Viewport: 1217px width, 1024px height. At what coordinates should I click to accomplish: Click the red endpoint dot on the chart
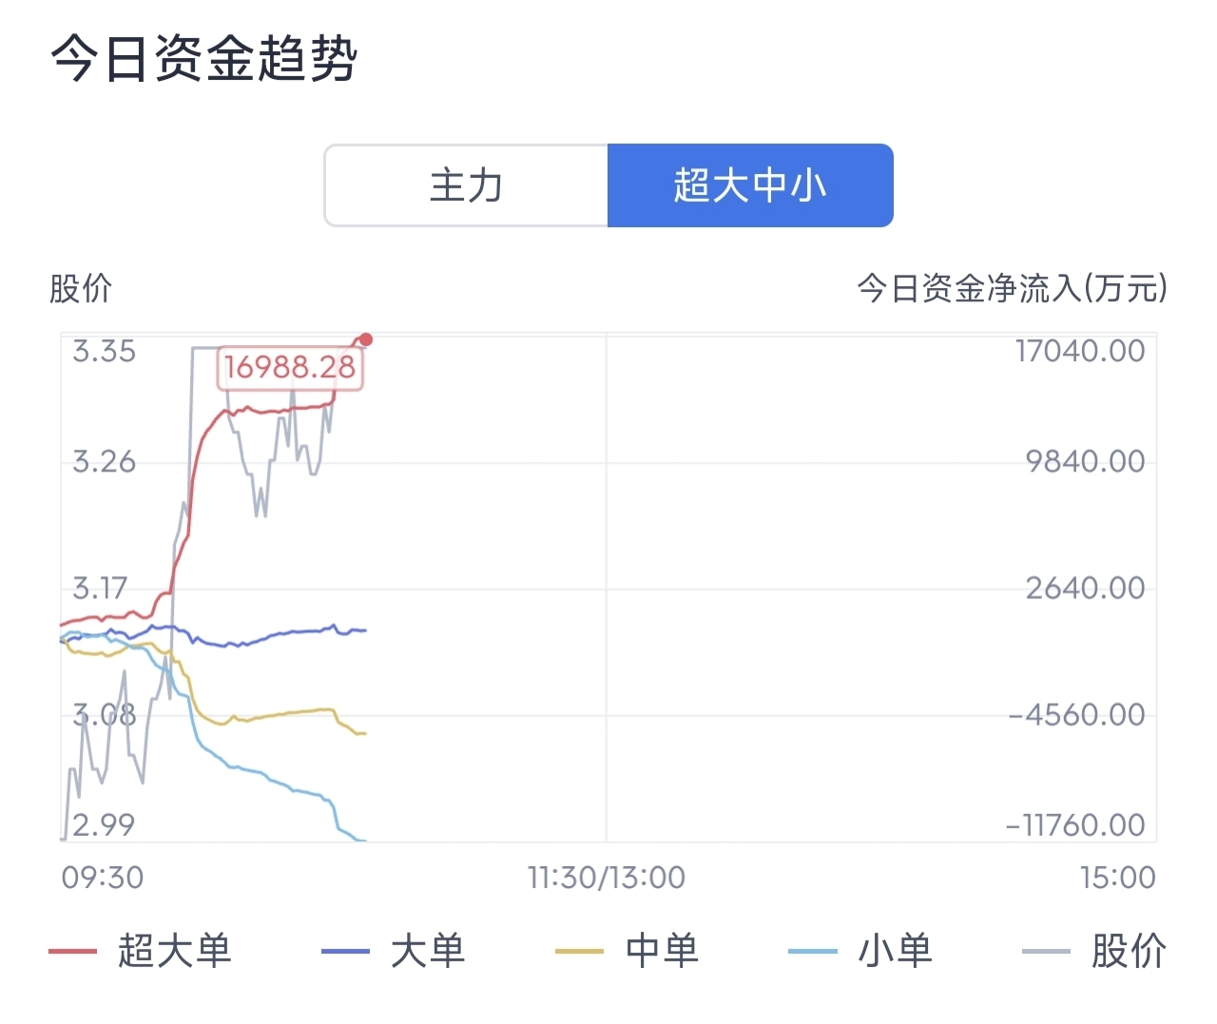pyautogui.click(x=366, y=339)
